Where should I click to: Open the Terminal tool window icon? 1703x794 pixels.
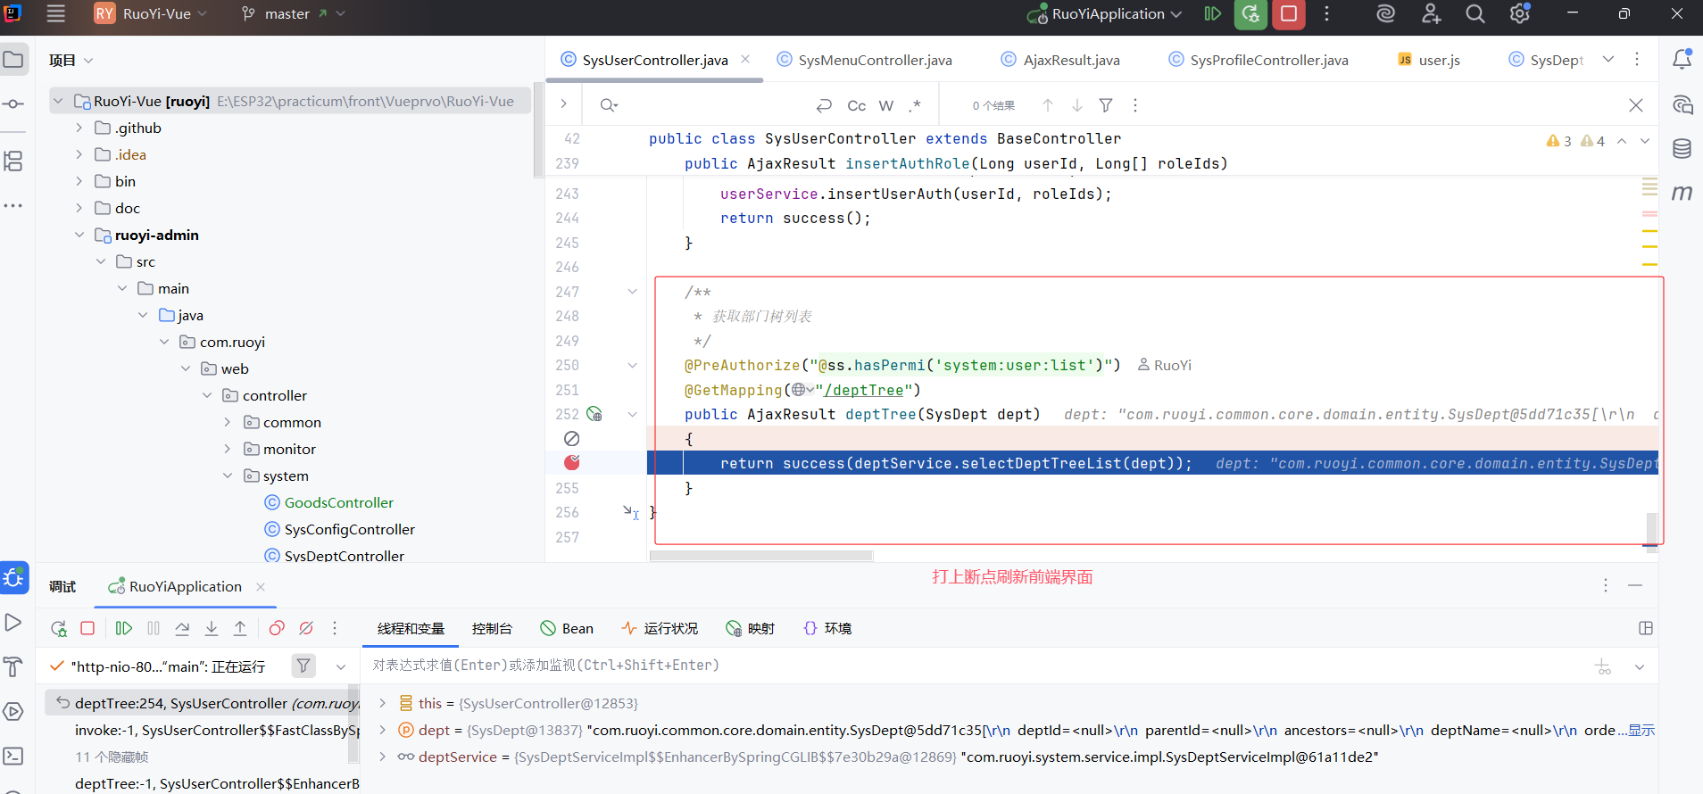click(x=13, y=756)
